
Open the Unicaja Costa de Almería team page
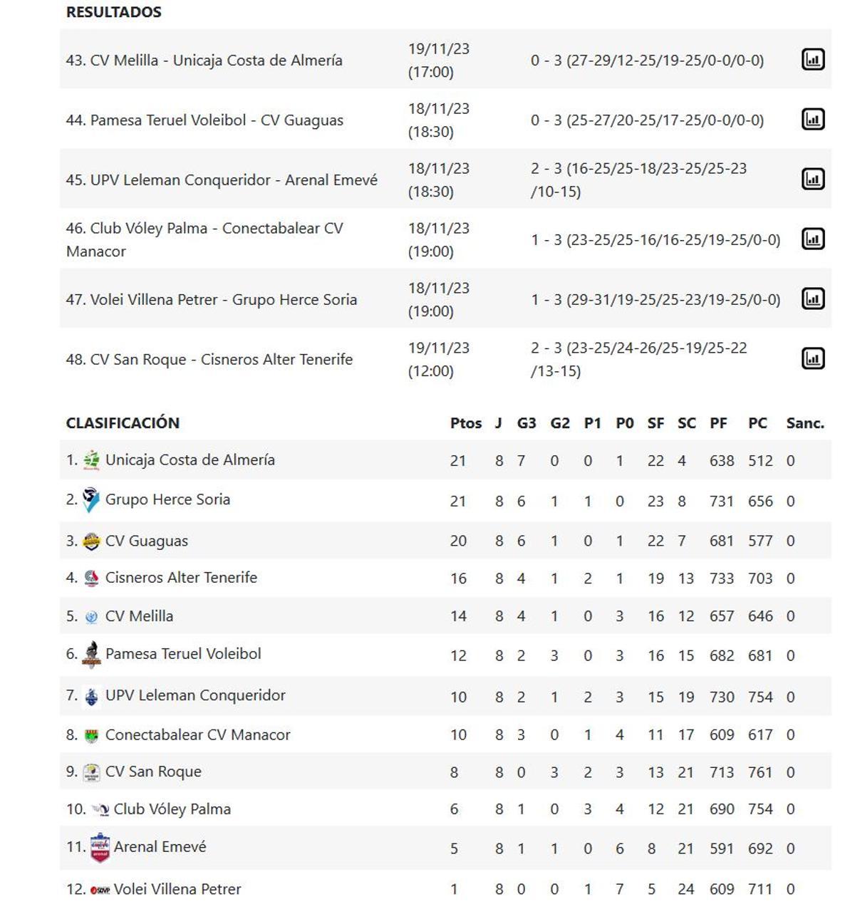pyautogui.click(x=190, y=461)
